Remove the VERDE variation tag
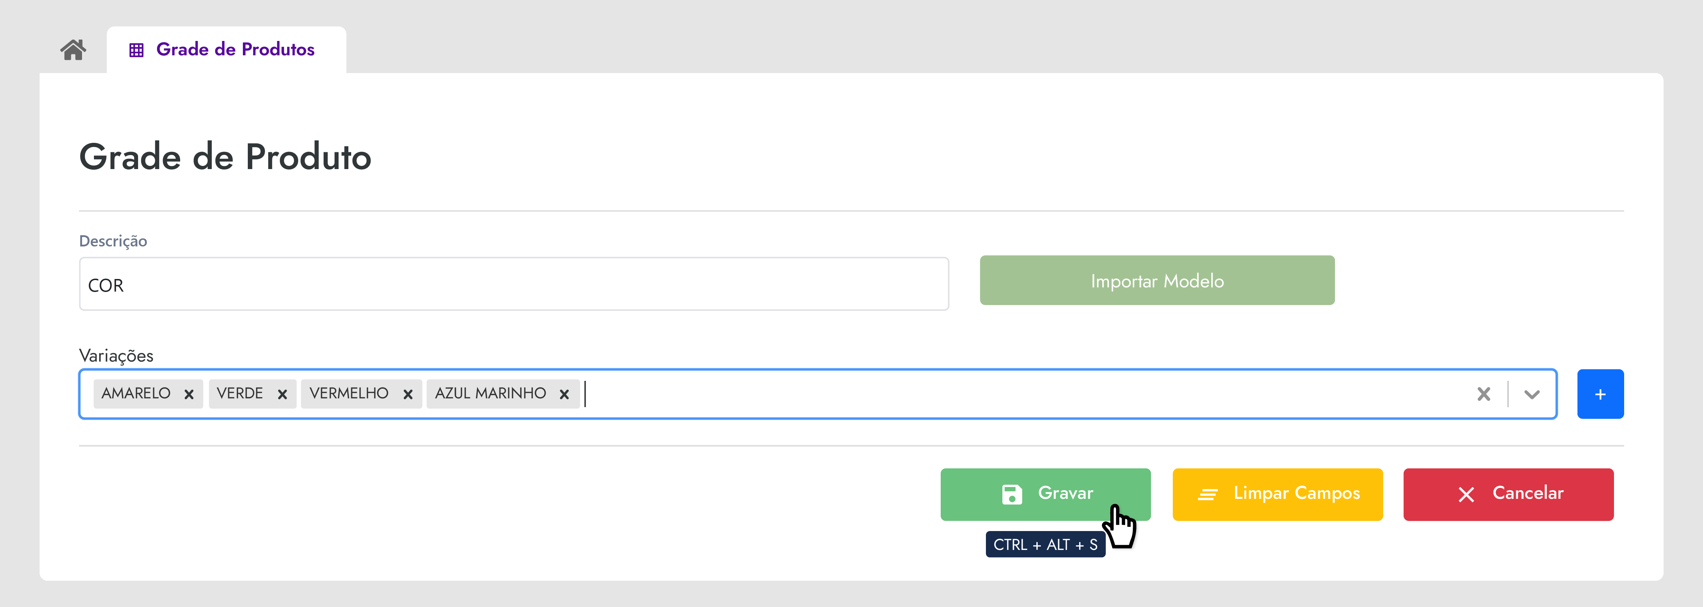This screenshot has width=1703, height=607. (x=282, y=394)
